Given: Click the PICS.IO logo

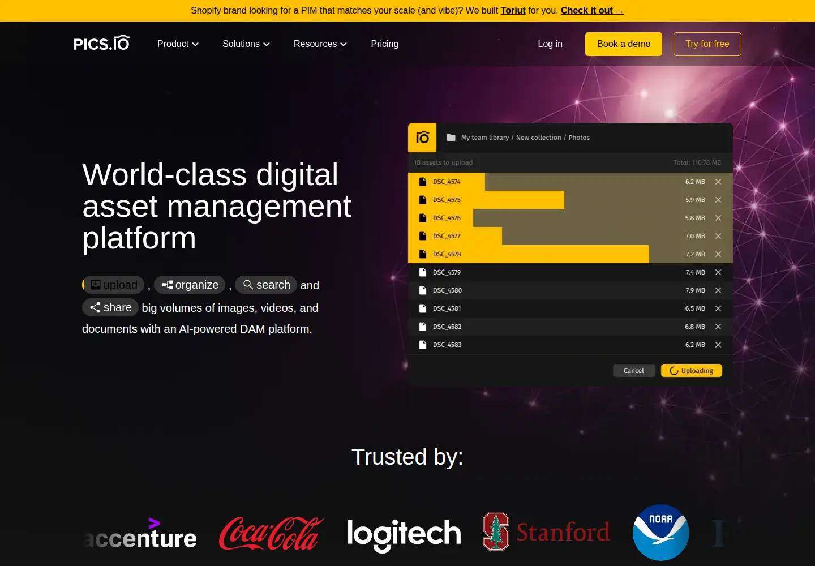Looking at the screenshot, I should click(x=102, y=44).
